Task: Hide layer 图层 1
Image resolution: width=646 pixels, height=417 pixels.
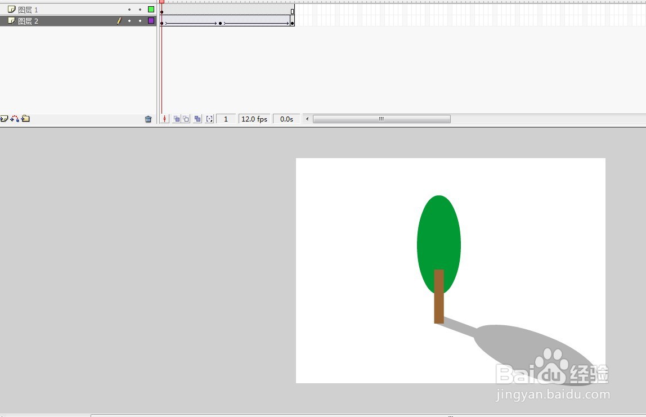Action: tap(129, 9)
